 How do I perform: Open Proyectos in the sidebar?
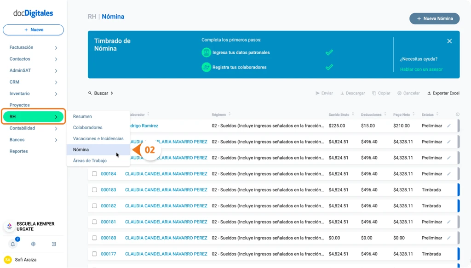click(x=19, y=105)
